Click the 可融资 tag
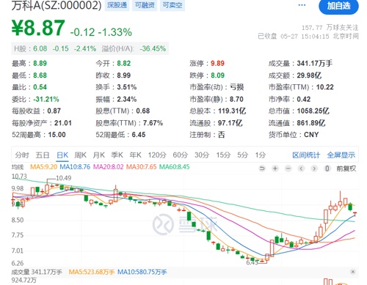The height and width of the screenshot is (285, 367). [145, 5]
